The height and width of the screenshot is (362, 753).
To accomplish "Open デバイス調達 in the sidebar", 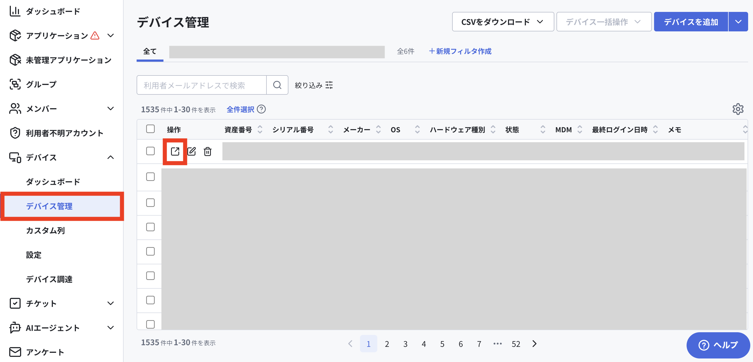I will point(49,279).
